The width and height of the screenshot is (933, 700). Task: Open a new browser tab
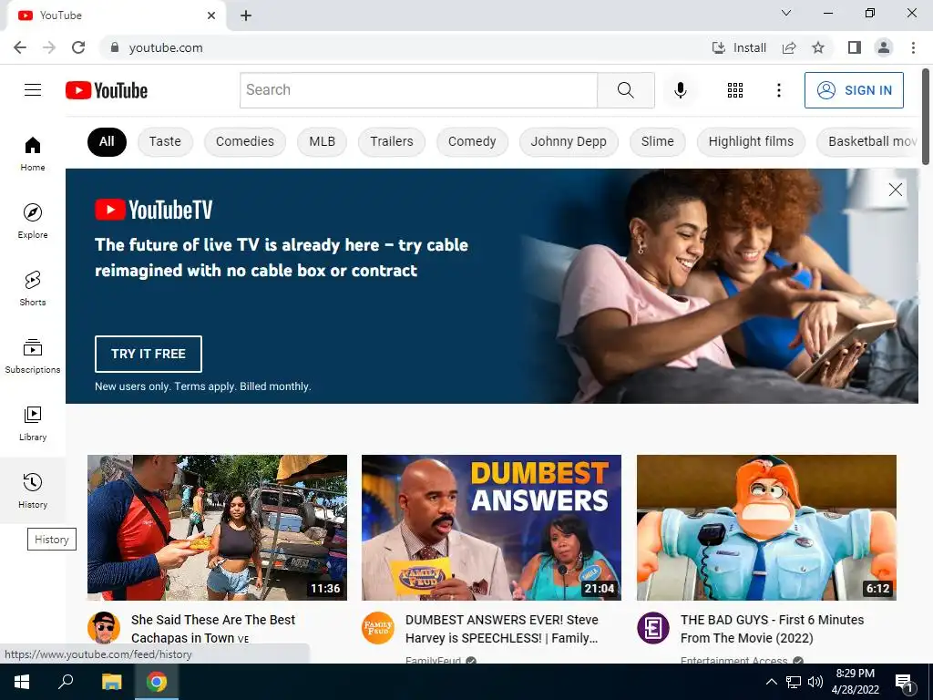click(246, 15)
